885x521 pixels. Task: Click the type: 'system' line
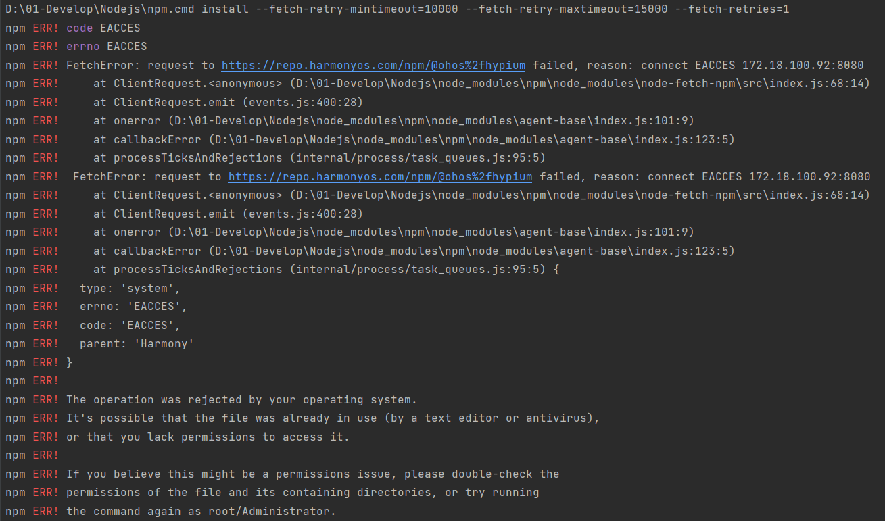click(x=93, y=288)
